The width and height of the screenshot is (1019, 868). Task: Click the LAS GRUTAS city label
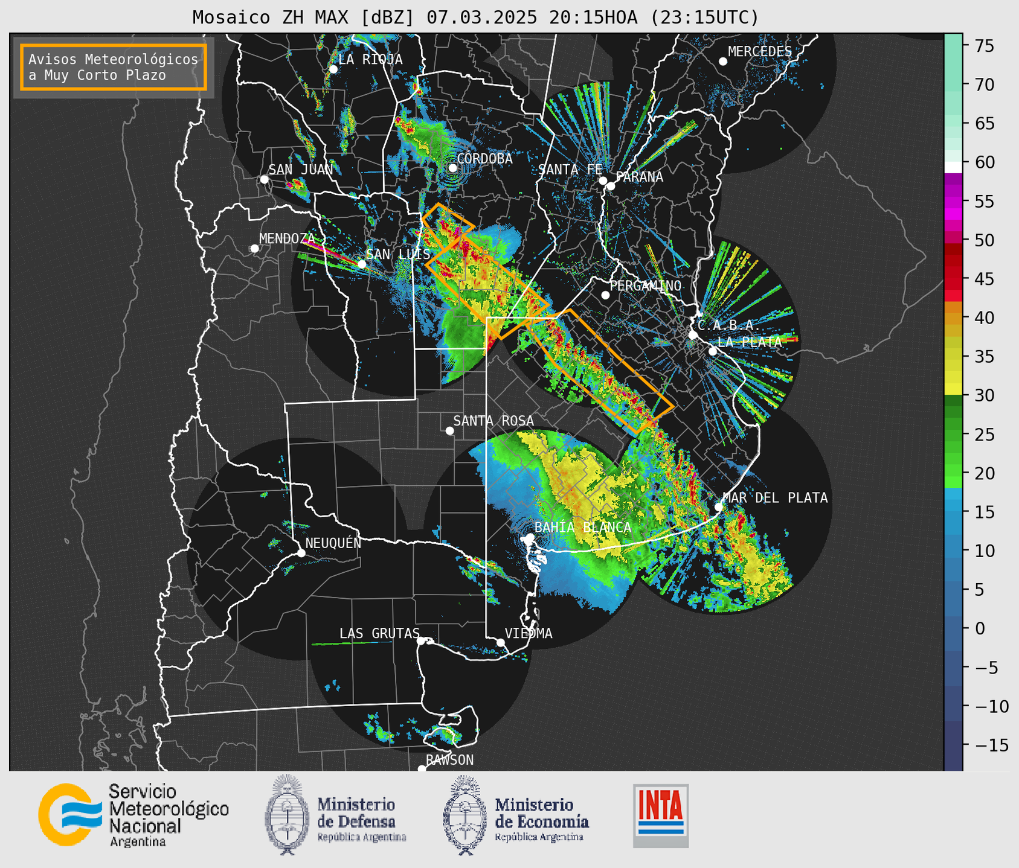379,634
